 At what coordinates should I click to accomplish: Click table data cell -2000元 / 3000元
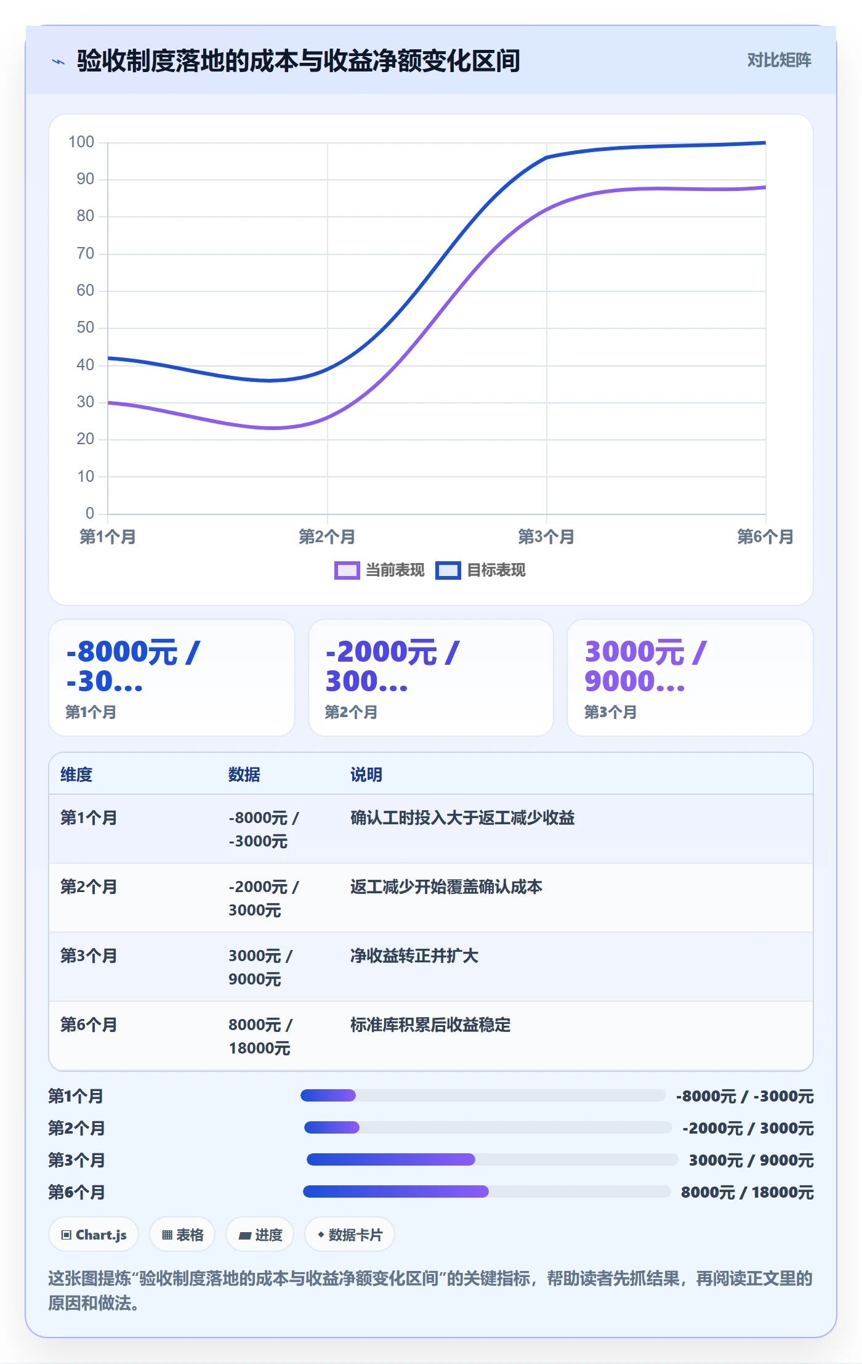coord(264,898)
